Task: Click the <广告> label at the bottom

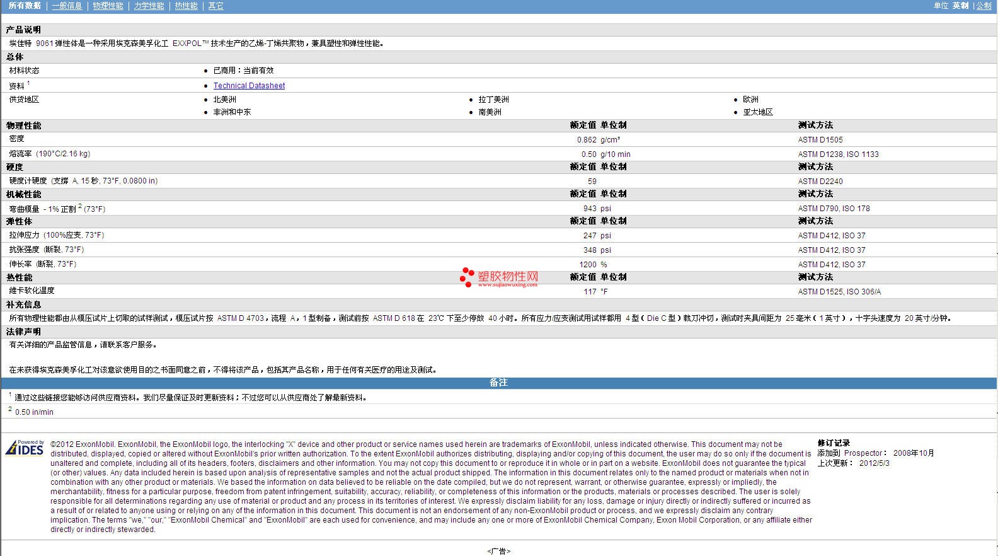Action: pyautogui.click(x=498, y=552)
